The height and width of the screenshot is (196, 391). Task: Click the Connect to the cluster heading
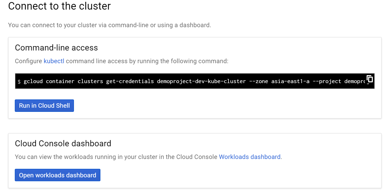coord(59,6)
